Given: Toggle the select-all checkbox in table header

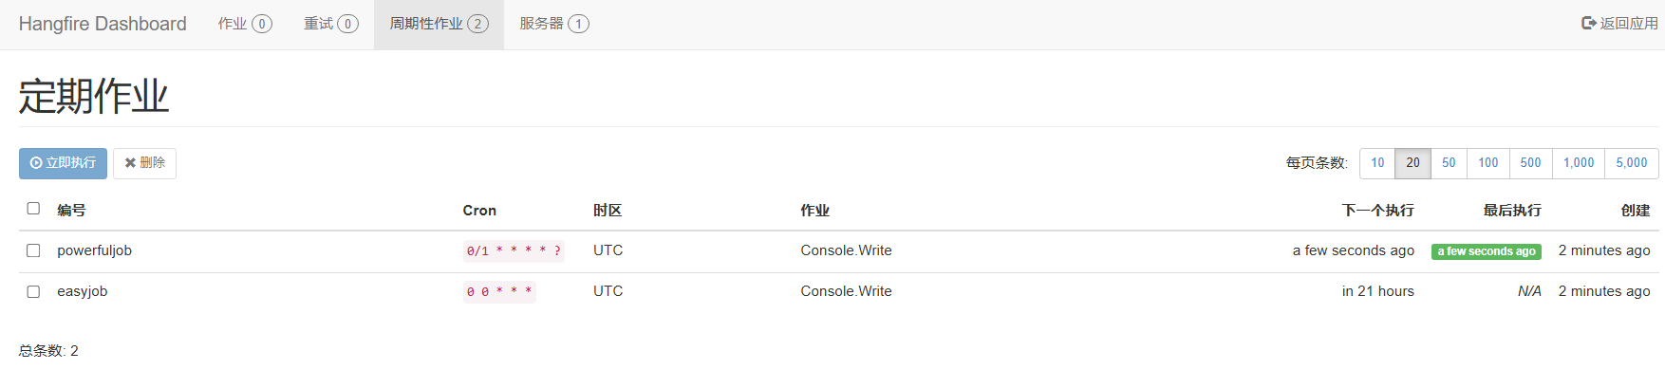Looking at the screenshot, I should 33,209.
